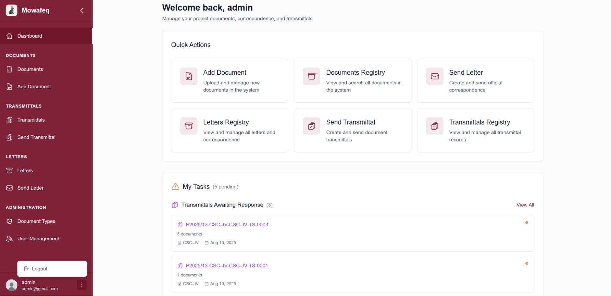611x296 pixels.
Task: Click the orange status dot on TS-0003
Action: click(x=526, y=222)
